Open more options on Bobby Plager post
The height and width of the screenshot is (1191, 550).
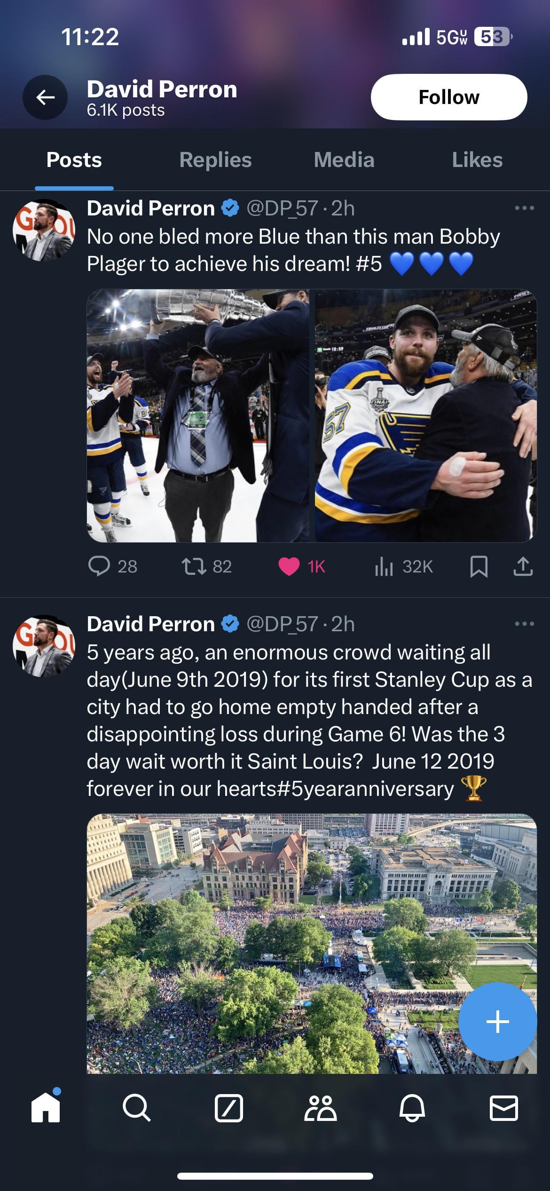[x=524, y=208]
